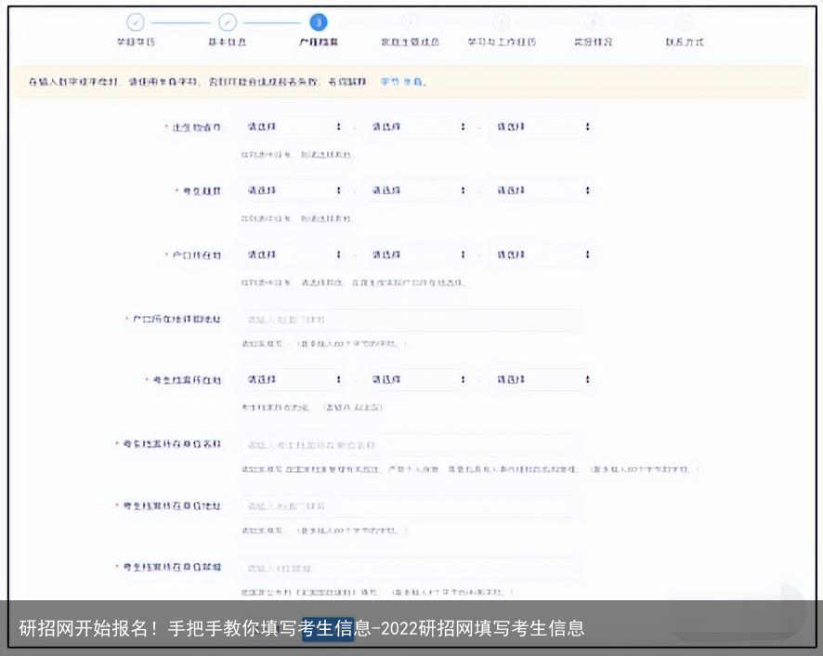Click the caret icon on the third 出生地 selector
Screen dimensions: 823x656
click(587, 127)
